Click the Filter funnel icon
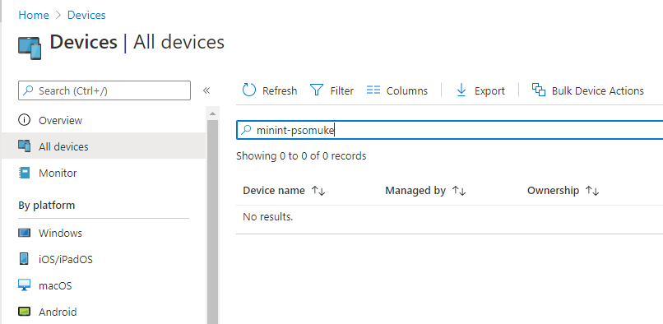 click(317, 90)
